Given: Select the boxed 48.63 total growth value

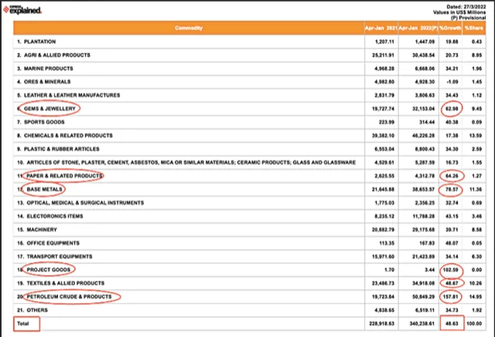Looking at the screenshot, I should click(x=450, y=322).
